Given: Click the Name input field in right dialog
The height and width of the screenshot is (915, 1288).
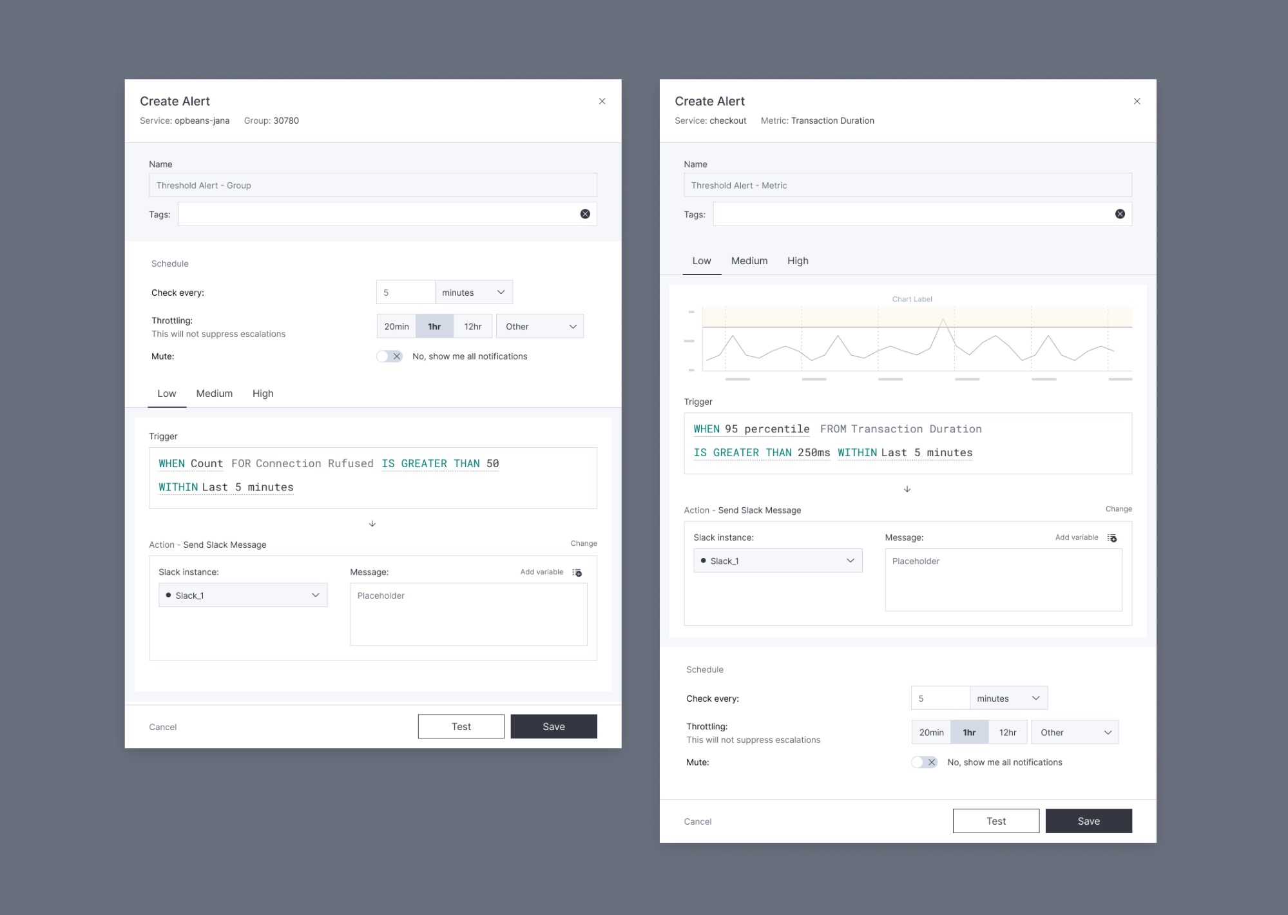Looking at the screenshot, I should 907,185.
